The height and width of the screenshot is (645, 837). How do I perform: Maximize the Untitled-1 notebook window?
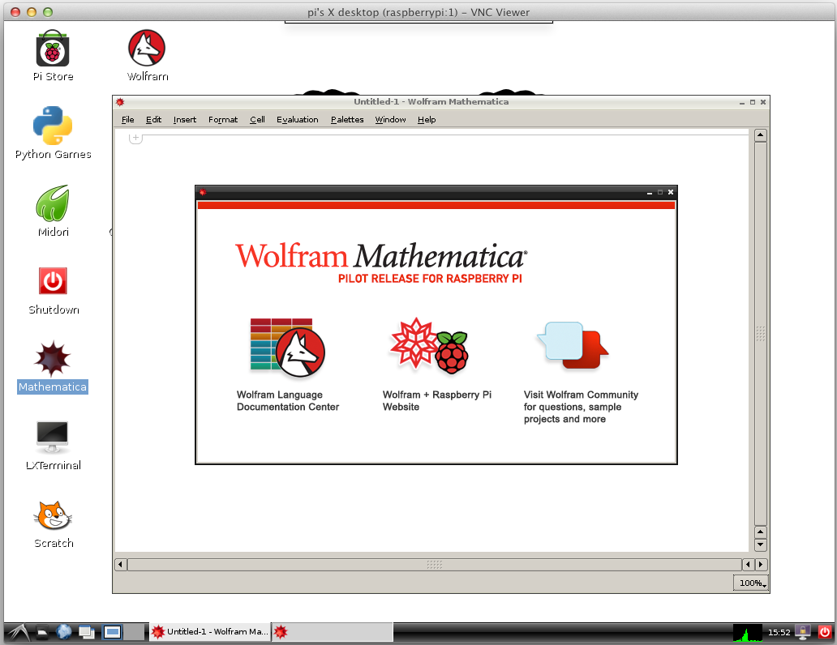pos(753,102)
